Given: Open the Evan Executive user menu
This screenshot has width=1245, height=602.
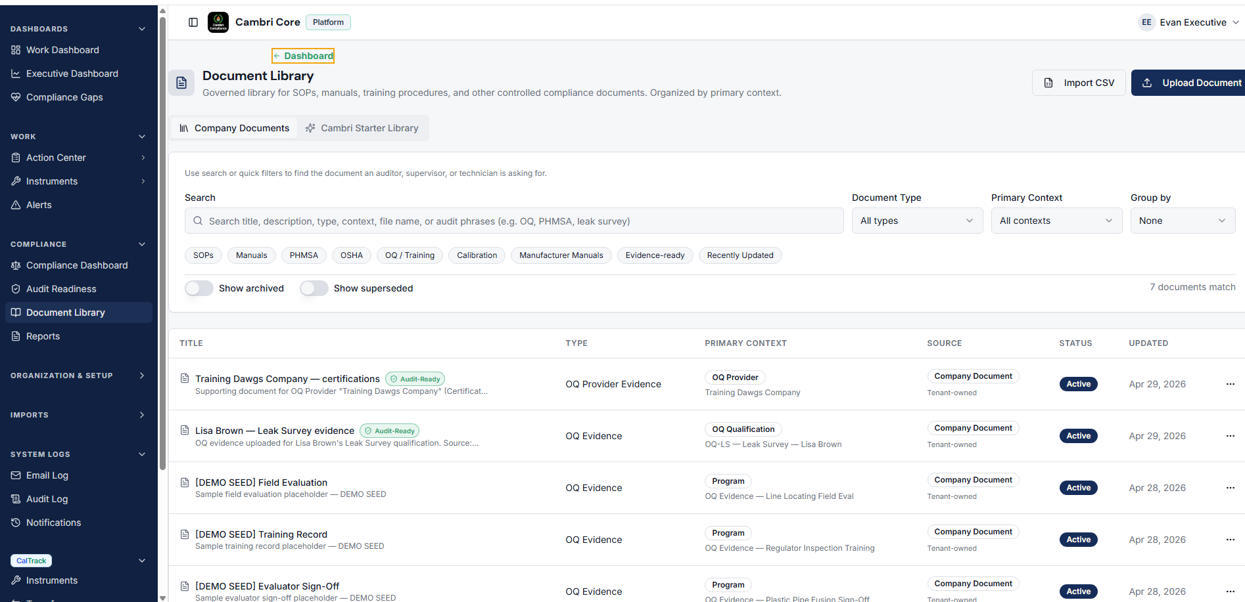Looking at the screenshot, I should click(1189, 22).
